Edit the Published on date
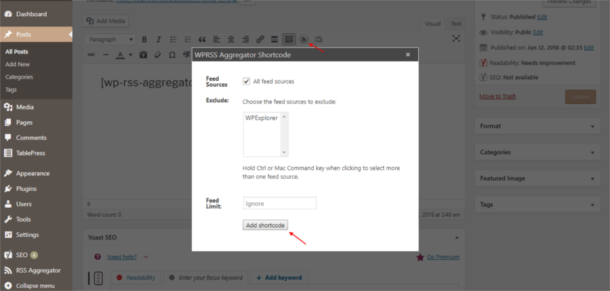This screenshot has height=291, width=610. [x=589, y=47]
